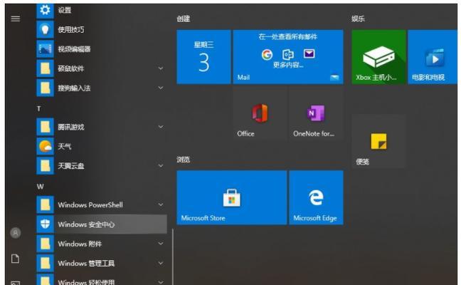The image size is (461, 285).
Task: Select the 创建 tile group header
Action: coord(184,19)
